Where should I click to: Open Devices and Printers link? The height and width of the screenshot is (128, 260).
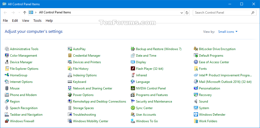87,62
